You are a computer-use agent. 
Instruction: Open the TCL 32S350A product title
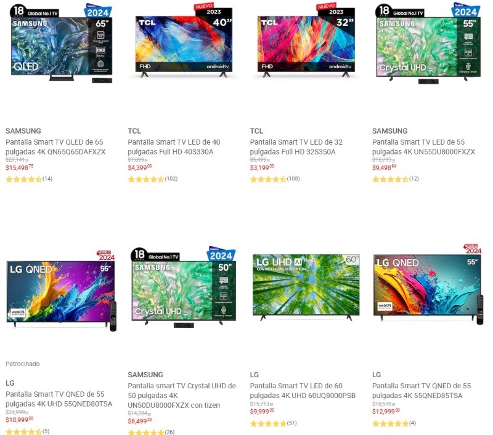pos(296,147)
